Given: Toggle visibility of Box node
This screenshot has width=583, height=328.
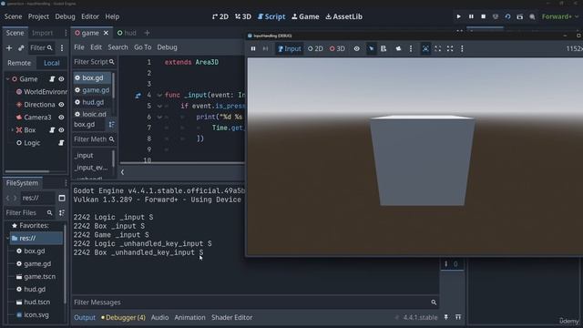Looking at the screenshot, I should pyautogui.click(x=61, y=129).
